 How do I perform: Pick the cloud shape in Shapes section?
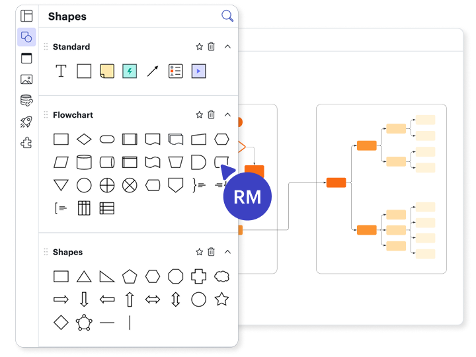pos(221,276)
